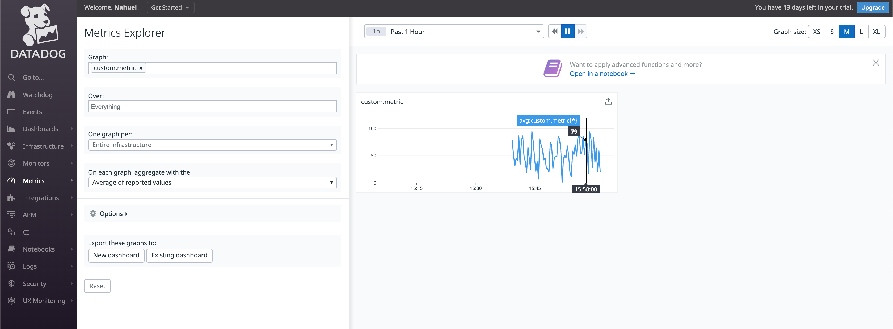Open the Go to... menu item
893x329 pixels.
[33, 77]
